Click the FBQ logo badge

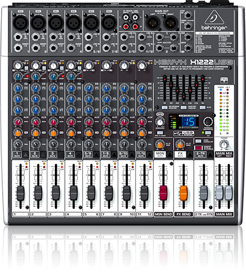(224, 80)
